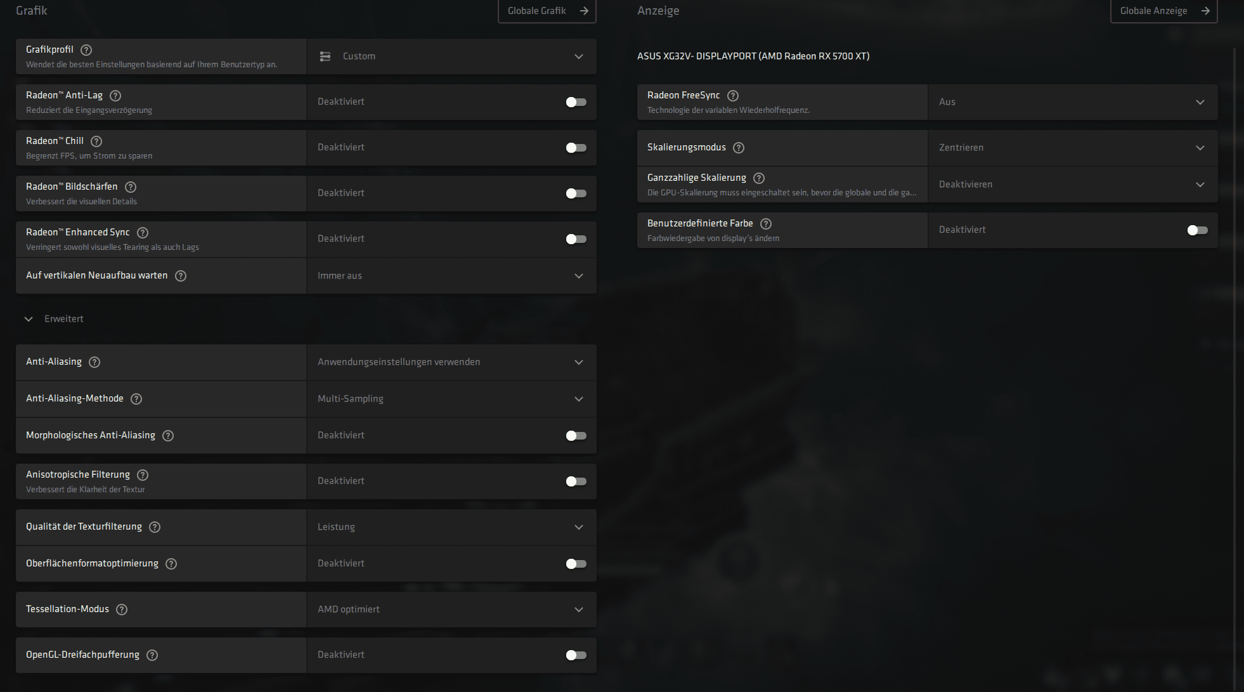1244x692 pixels.
Task: Click Oberflächenformatoptimierung help icon
Action: pyautogui.click(x=171, y=564)
